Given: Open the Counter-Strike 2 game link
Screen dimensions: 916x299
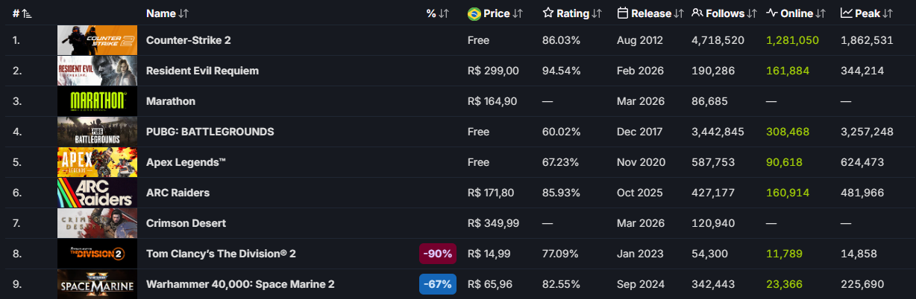Looking at the screenshot, I should point(189,40).
